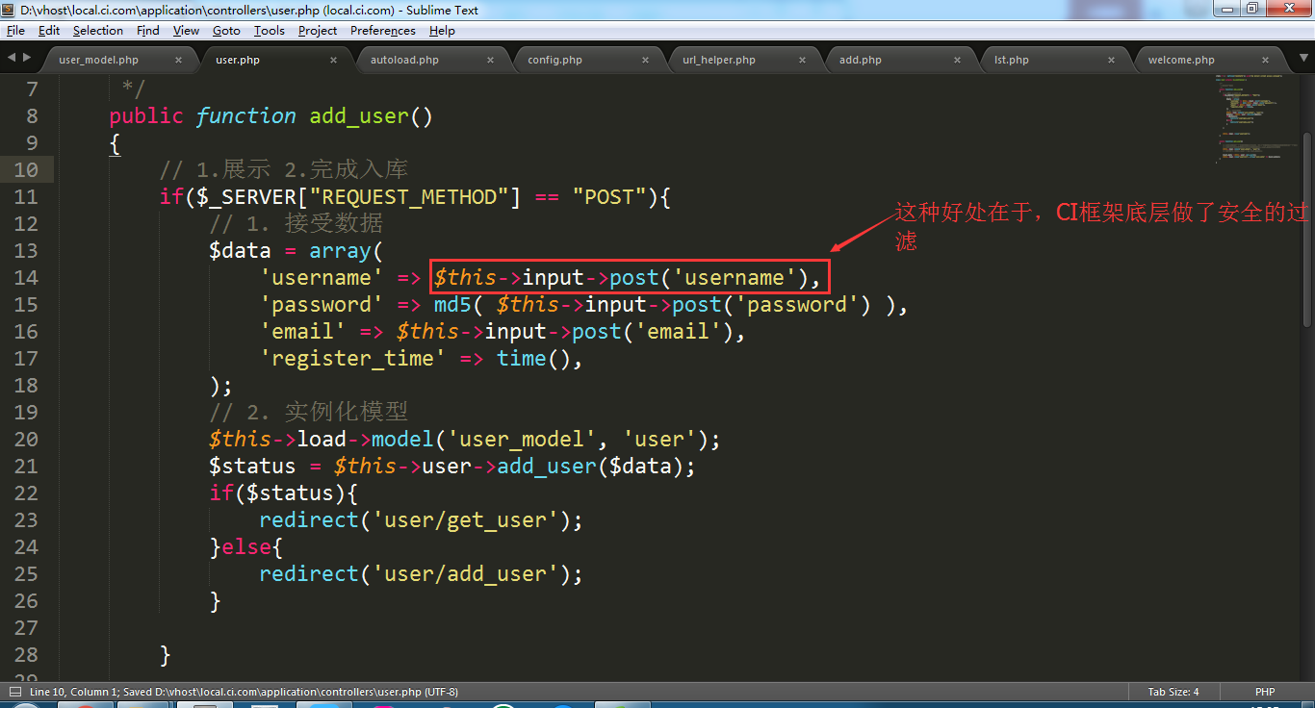The height and width of the screenshot is (708, 1315).
Task: Close the welcome.php tab
Action: click(1268, 60)
